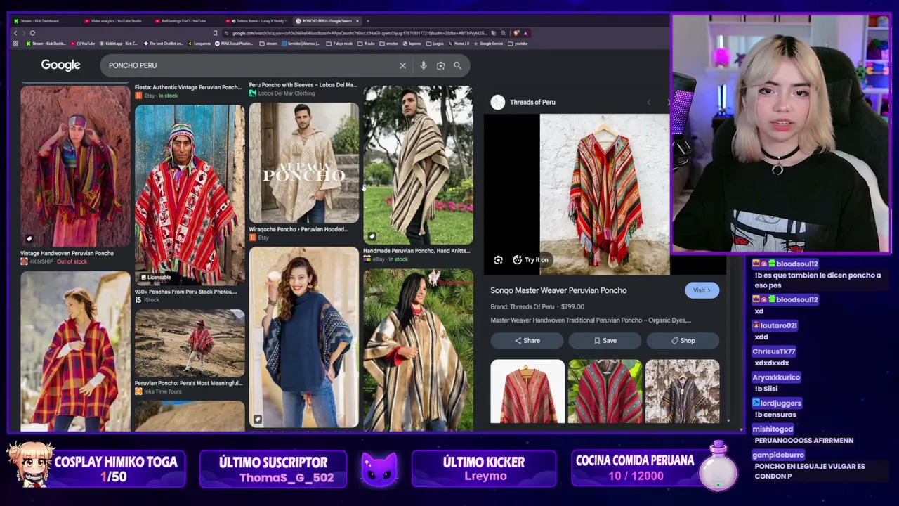Submit search with the magnifier icon

coord(457,65)
